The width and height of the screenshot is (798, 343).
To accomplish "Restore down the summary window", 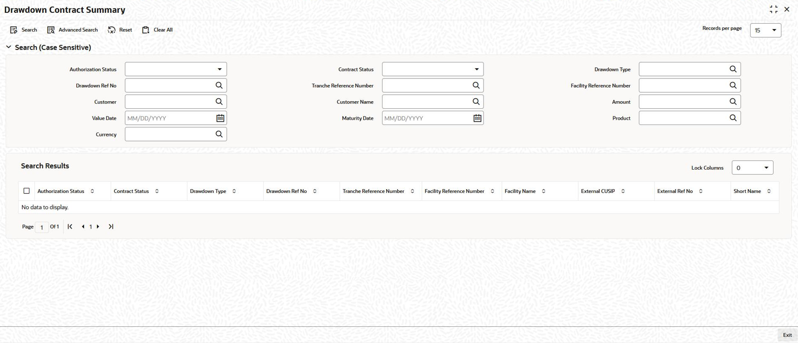I will coord(774,9).
